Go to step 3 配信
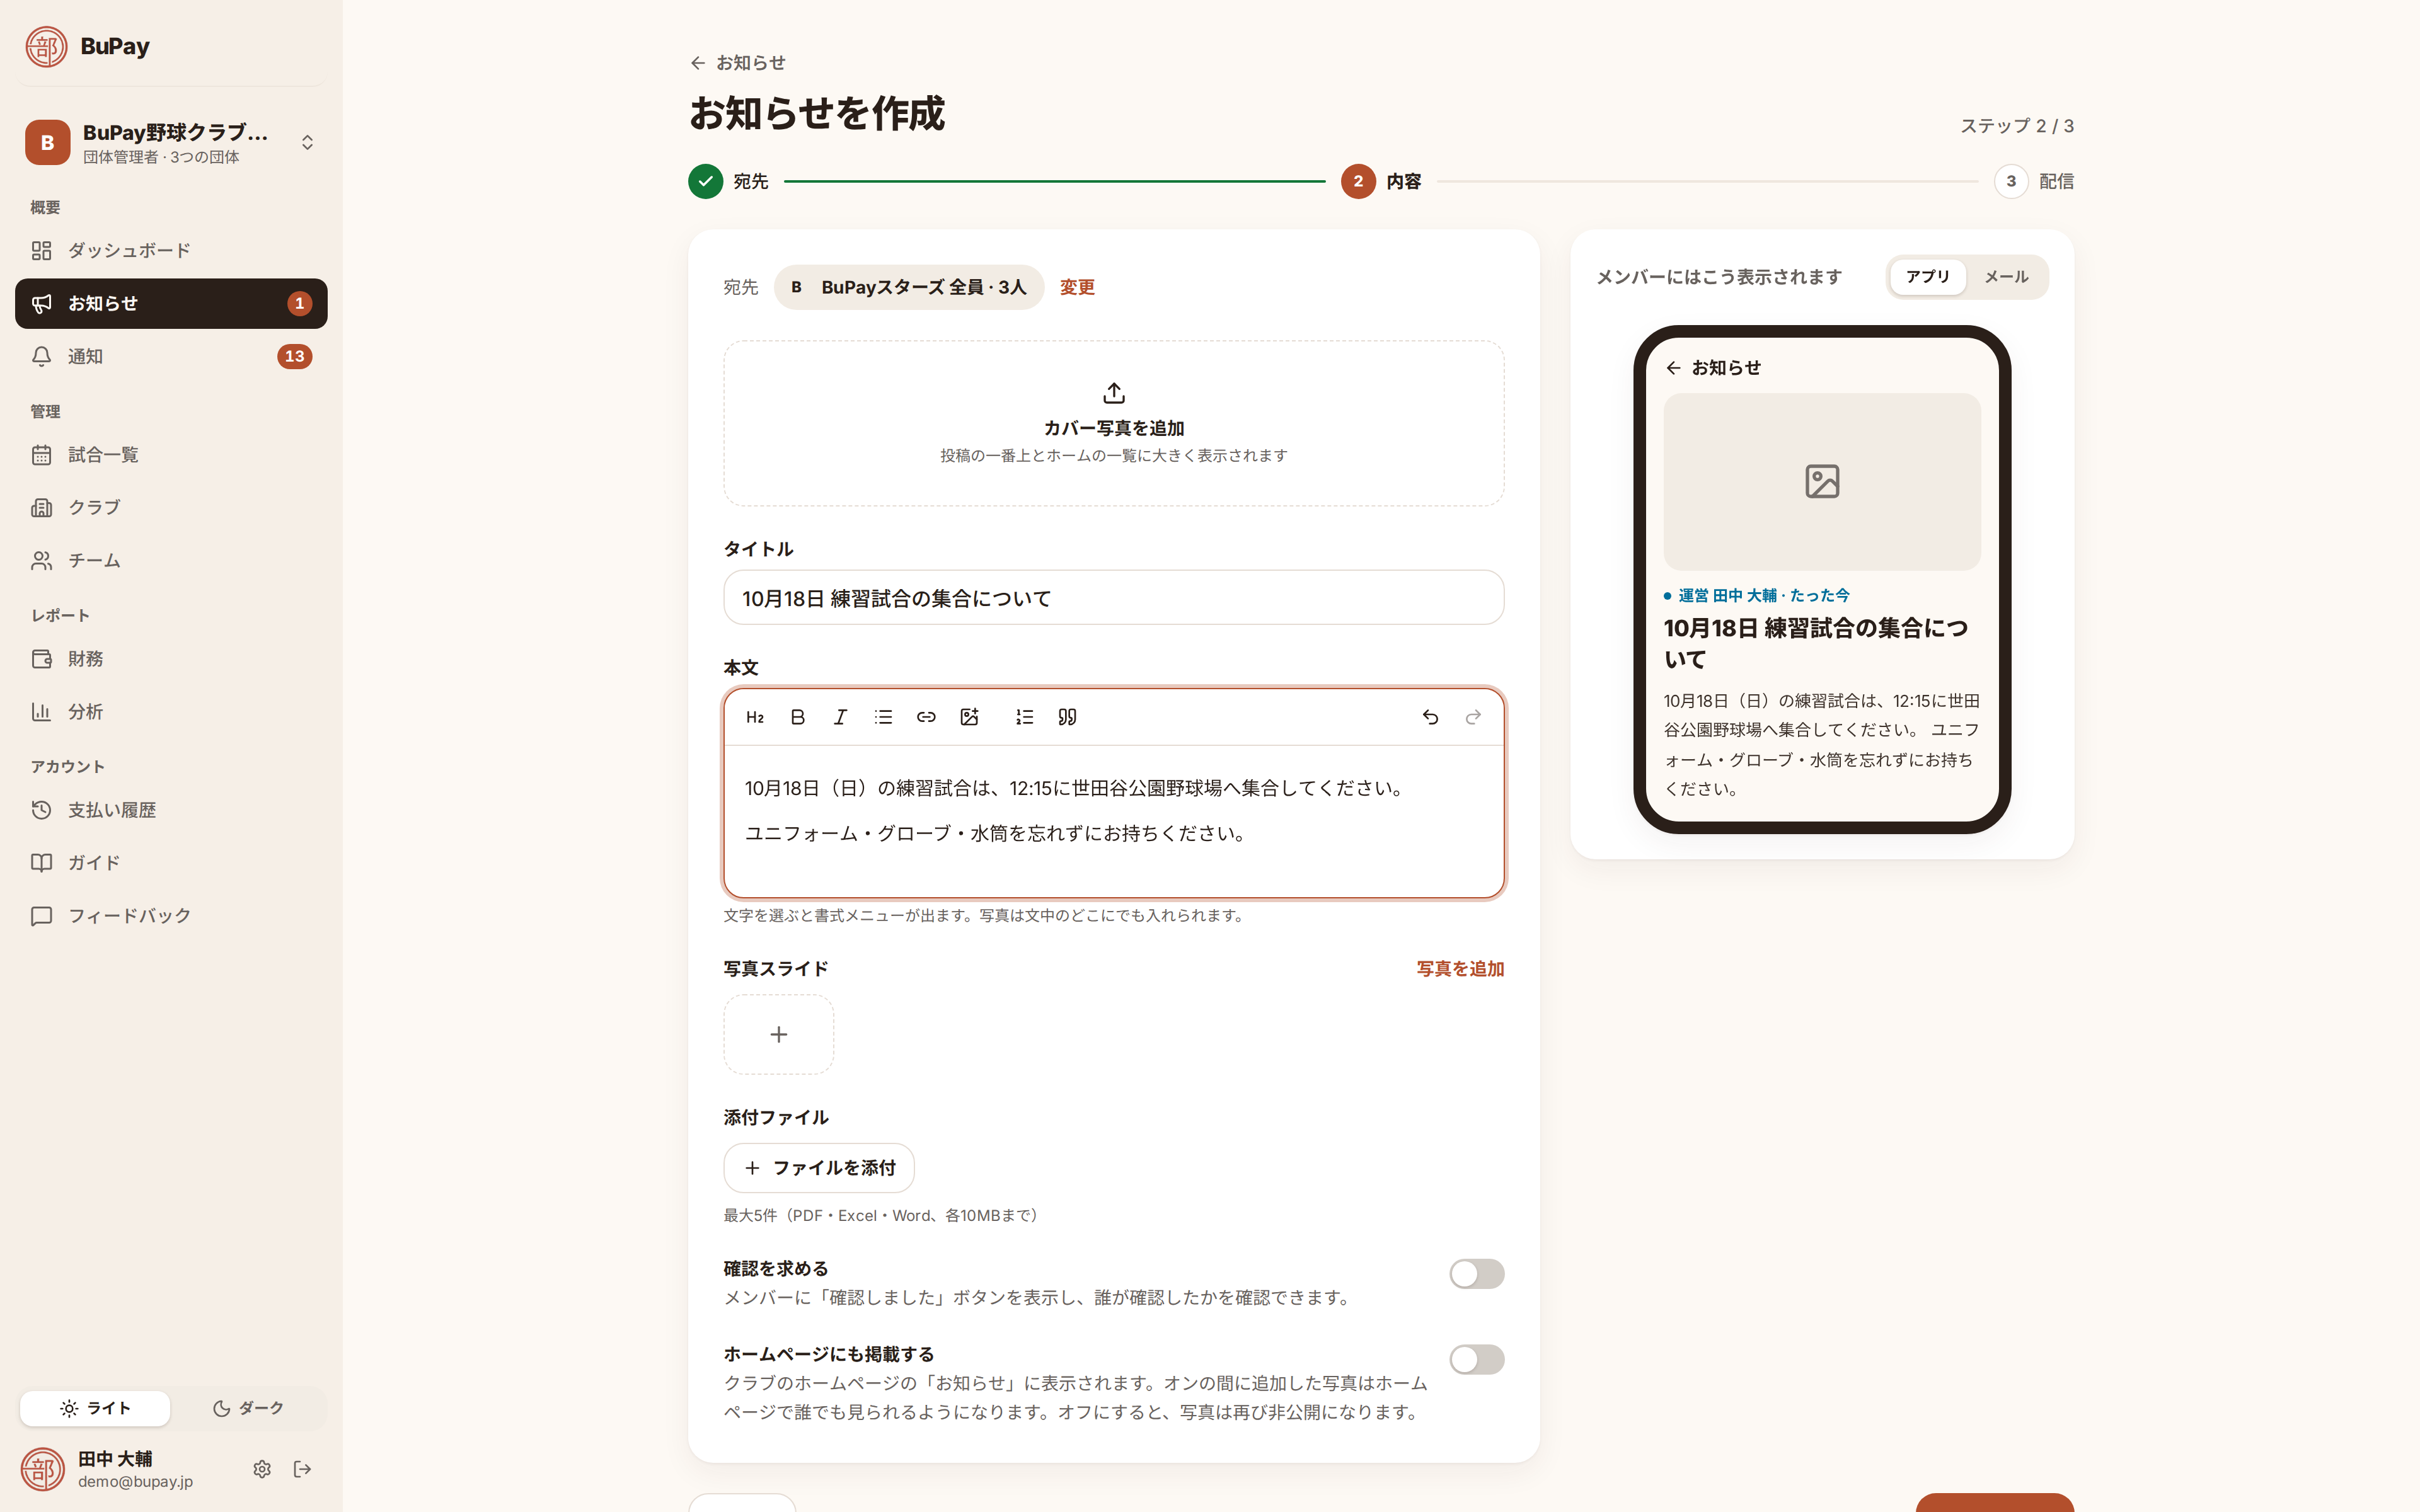 [2033, 181]
